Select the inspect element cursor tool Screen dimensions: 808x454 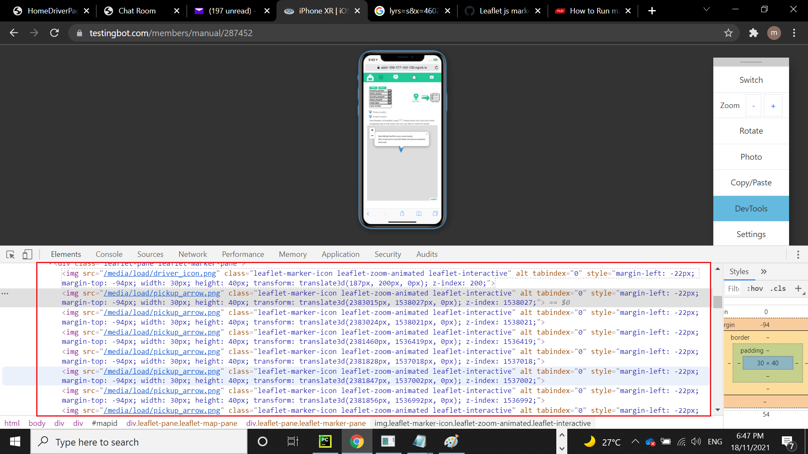10,254
